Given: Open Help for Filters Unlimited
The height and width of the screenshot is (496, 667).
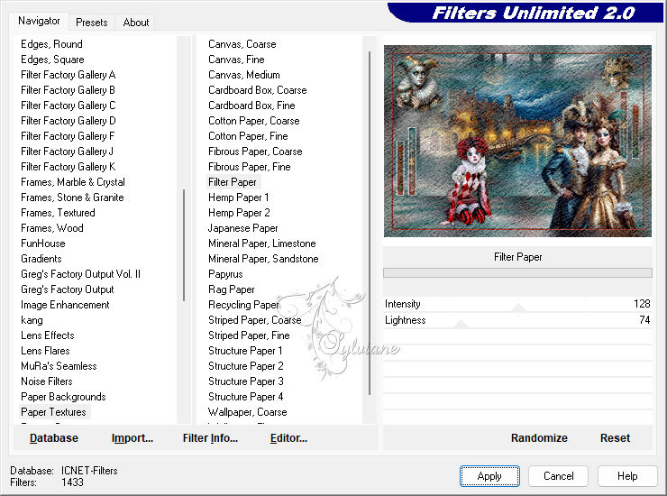Looking at the screenshot, I should tap(627, 476).
